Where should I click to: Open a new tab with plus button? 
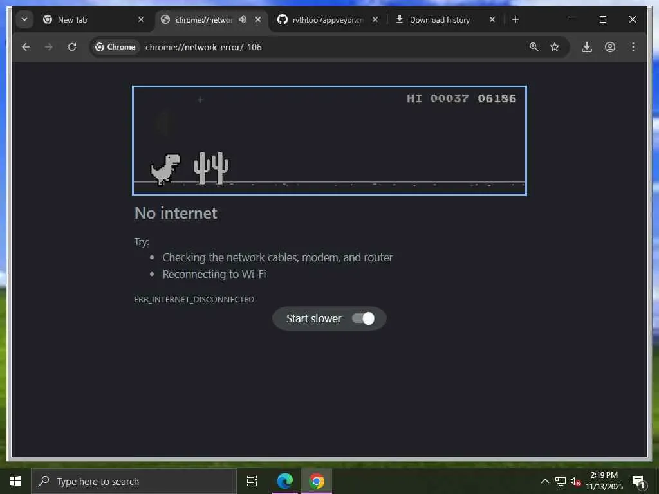515,19
